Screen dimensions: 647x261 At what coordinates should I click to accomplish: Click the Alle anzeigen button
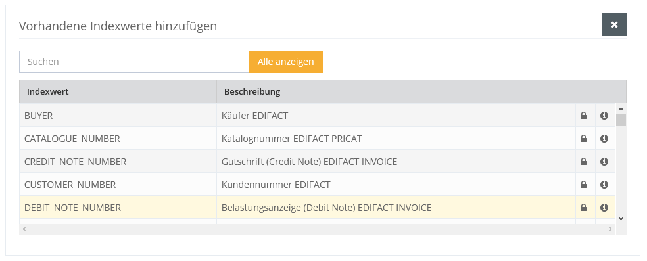[x=285, y=62]
